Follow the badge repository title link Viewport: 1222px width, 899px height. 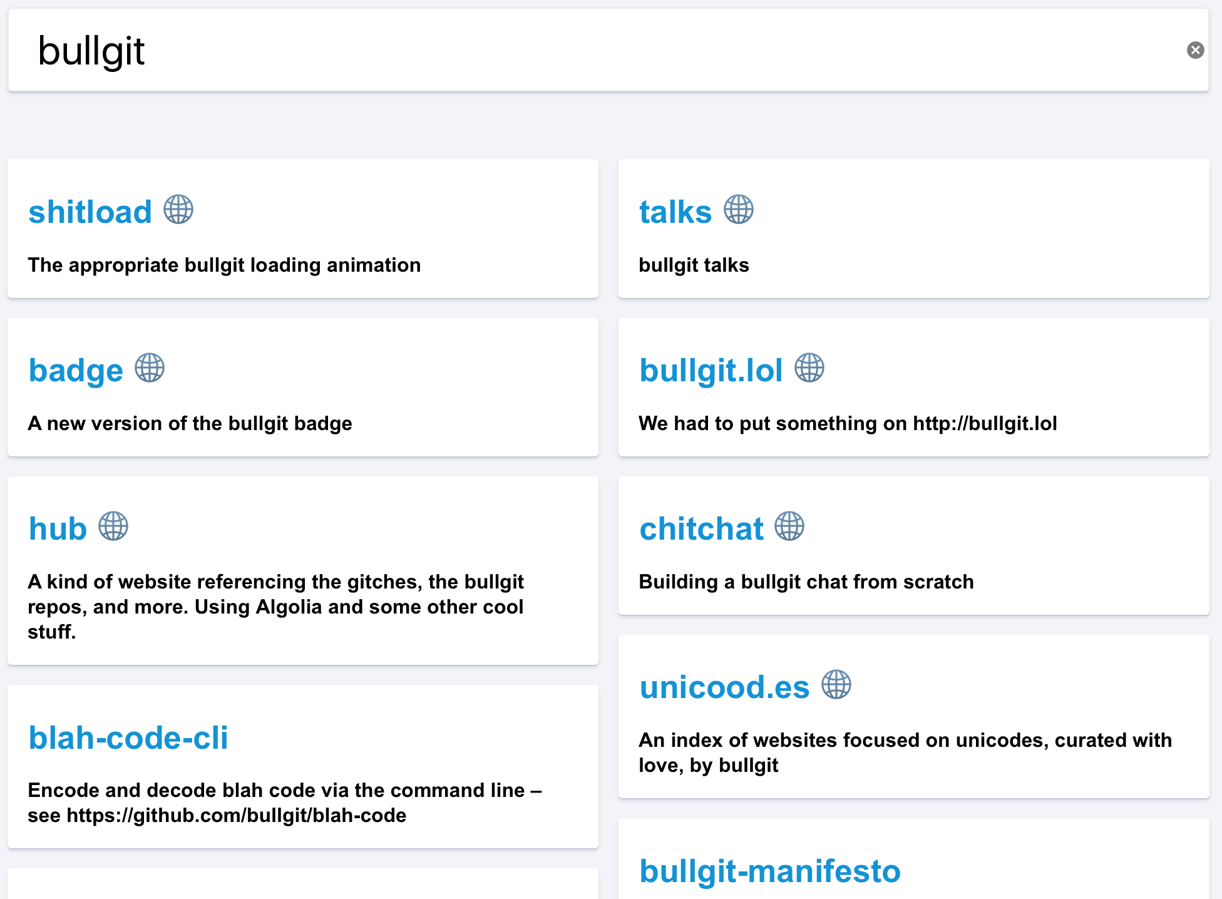pyautogui.click(x=76, y=370)
